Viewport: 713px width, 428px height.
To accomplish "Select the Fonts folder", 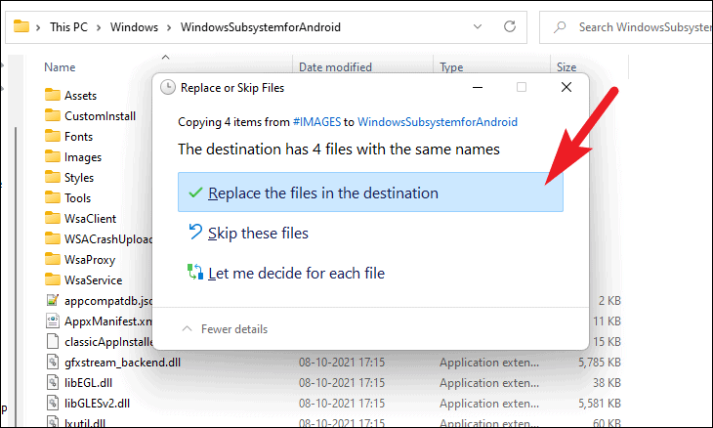I will coord(68,137).
